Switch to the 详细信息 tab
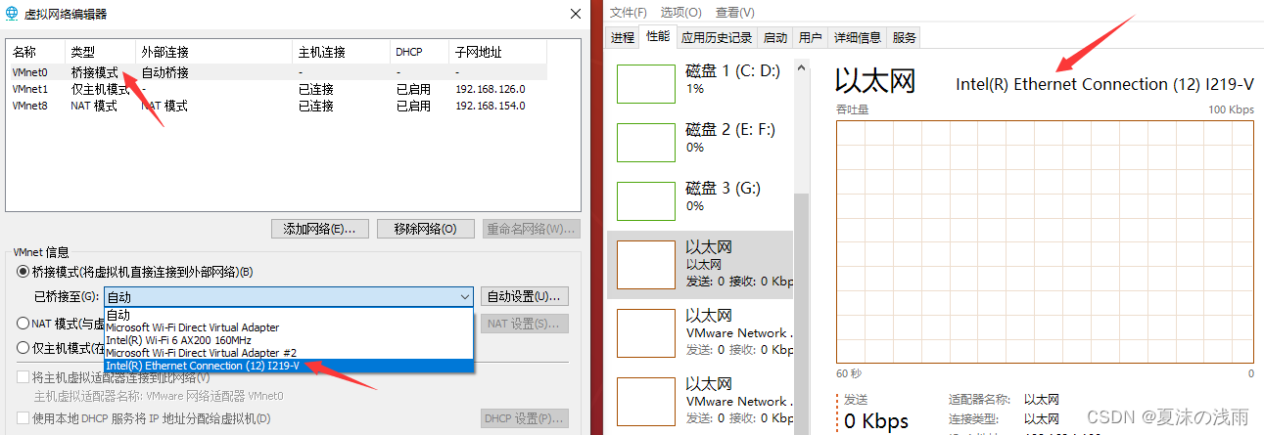The height and width of the screenshot is (435, 1264). [x=858, y=37]
